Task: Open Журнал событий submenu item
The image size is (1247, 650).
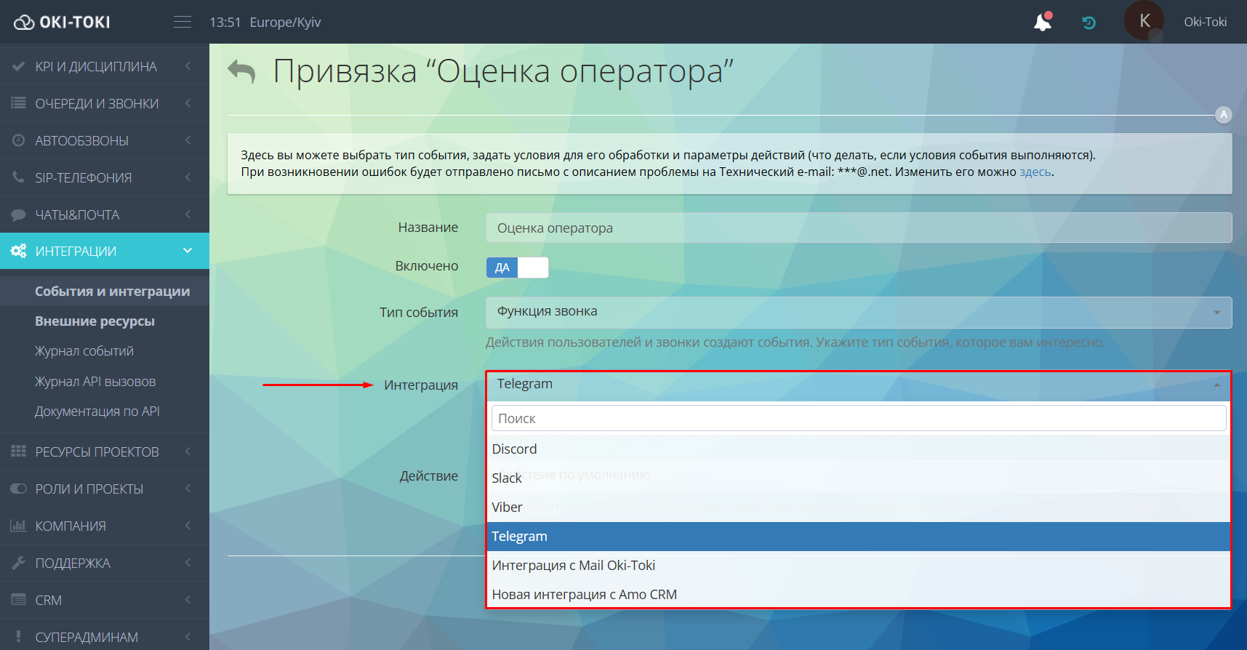Action: pyautogui.click(x=84, y=351)
